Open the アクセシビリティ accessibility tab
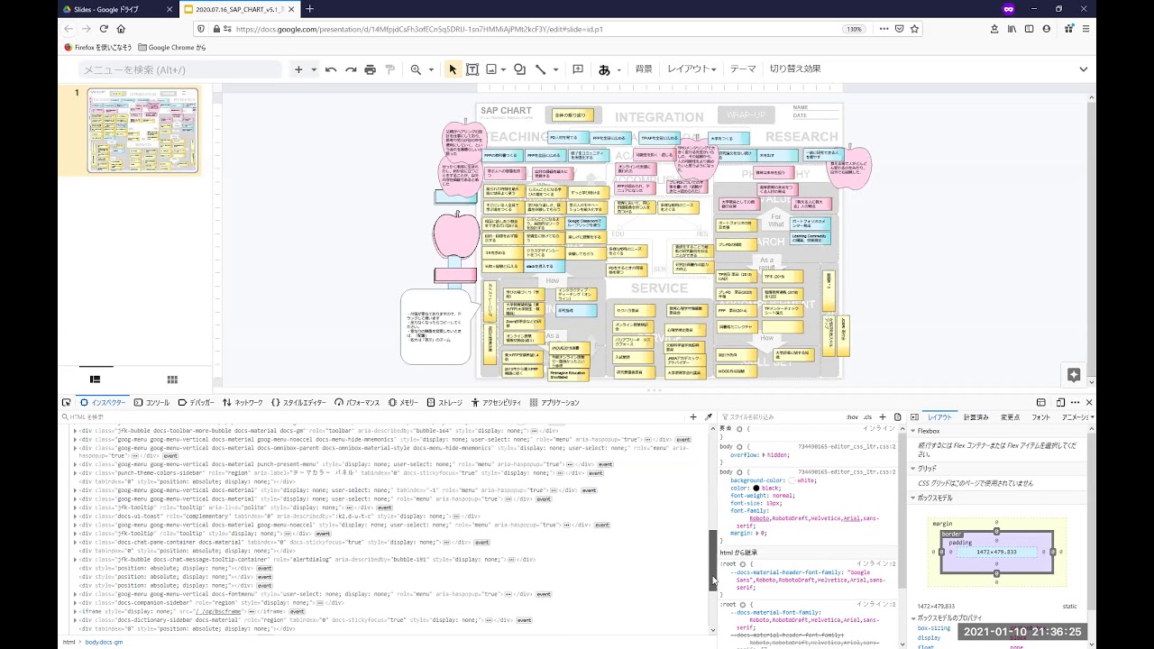This screenshot has height=649, width=1154. click(496, 403)
